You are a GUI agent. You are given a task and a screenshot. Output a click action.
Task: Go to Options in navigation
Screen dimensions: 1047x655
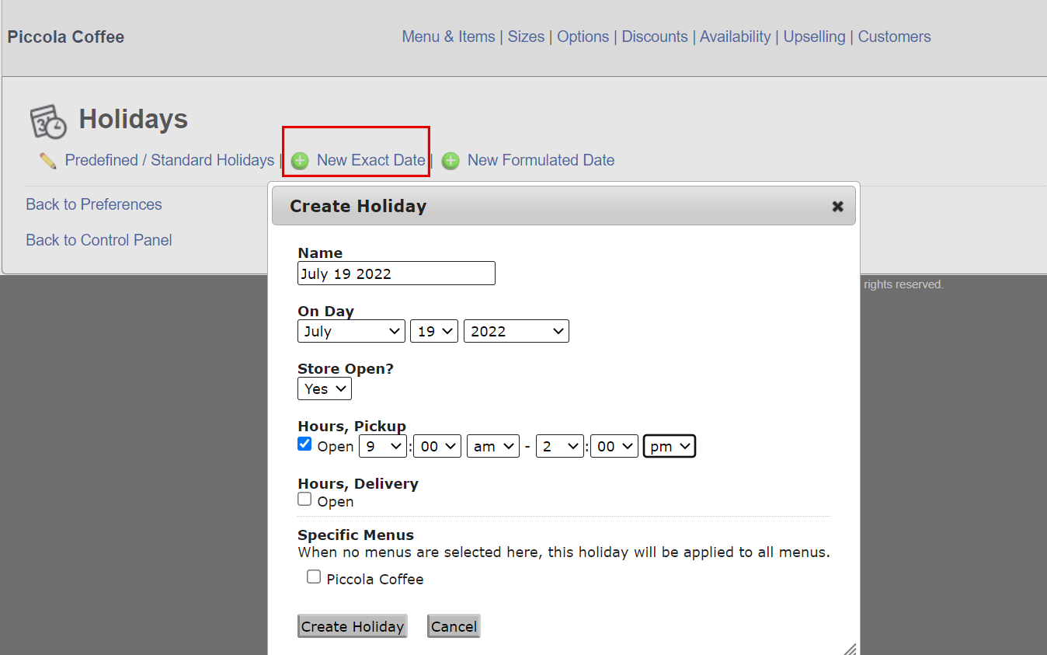(x=583, y=37)
